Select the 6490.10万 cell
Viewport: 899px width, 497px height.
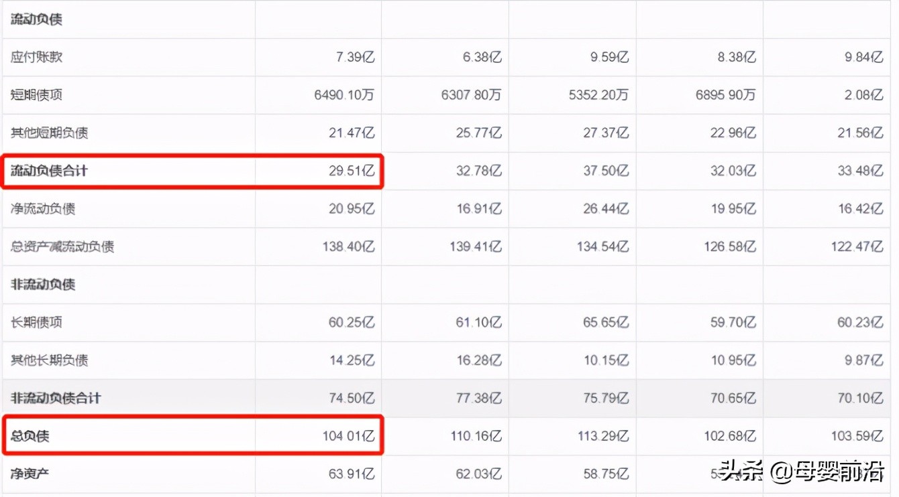tap(343, 95)
